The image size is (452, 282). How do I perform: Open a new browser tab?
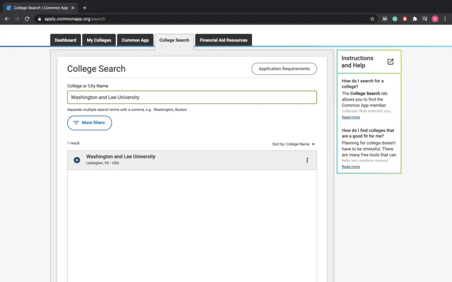point(84,8)
